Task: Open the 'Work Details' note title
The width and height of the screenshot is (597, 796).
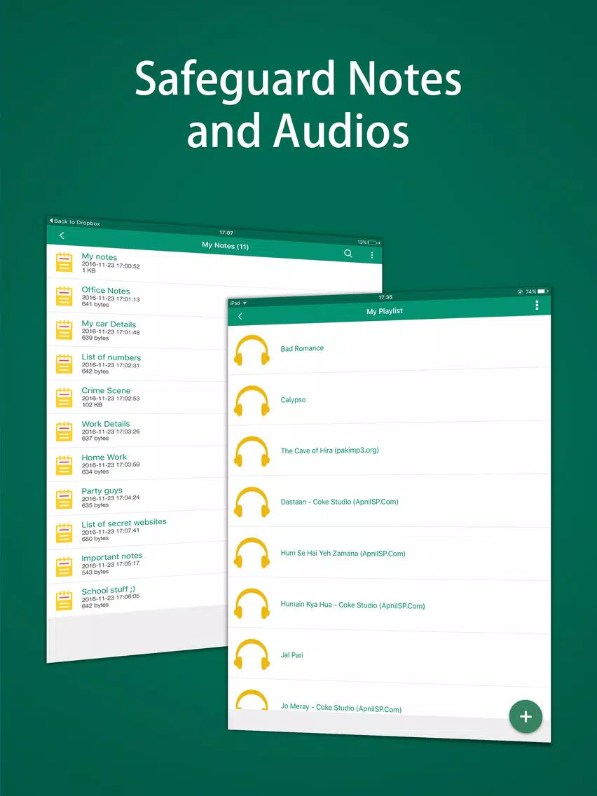Action: coord(106,424)
